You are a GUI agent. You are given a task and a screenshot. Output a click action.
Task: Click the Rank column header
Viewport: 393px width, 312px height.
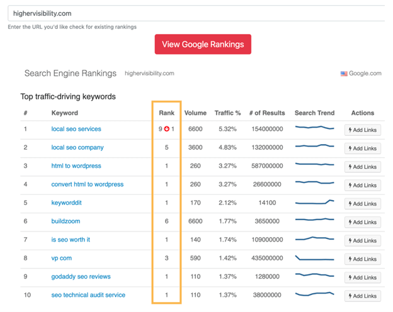(x=167, y=113)
